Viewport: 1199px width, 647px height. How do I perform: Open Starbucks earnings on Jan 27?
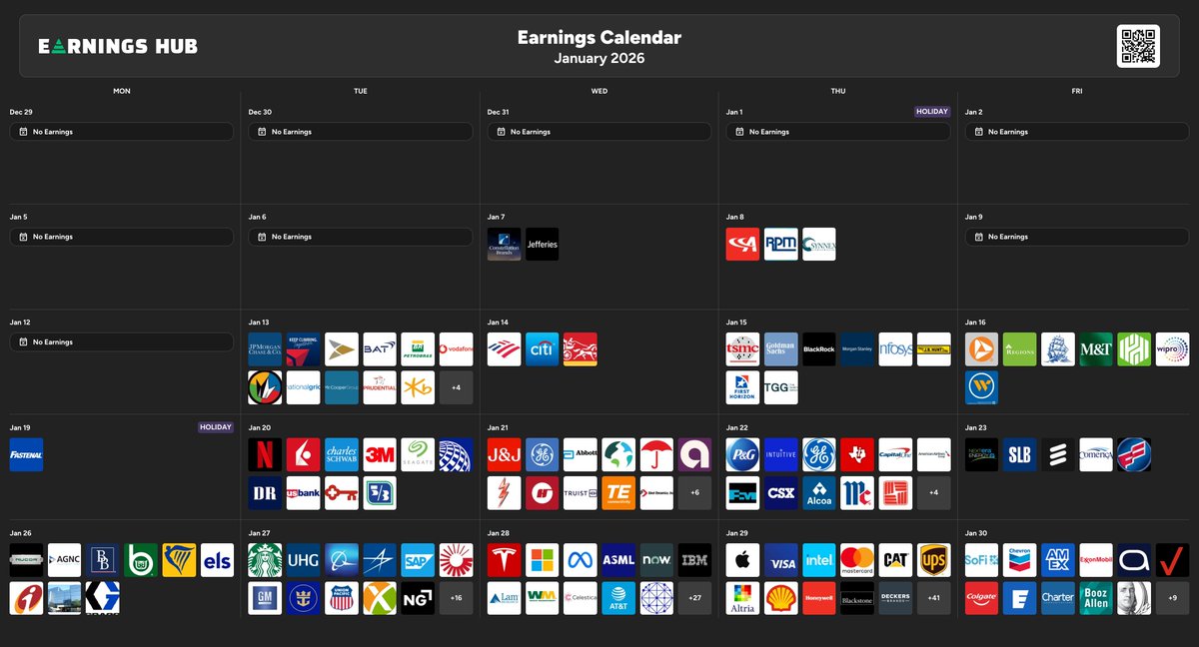(x=266, y=560)
